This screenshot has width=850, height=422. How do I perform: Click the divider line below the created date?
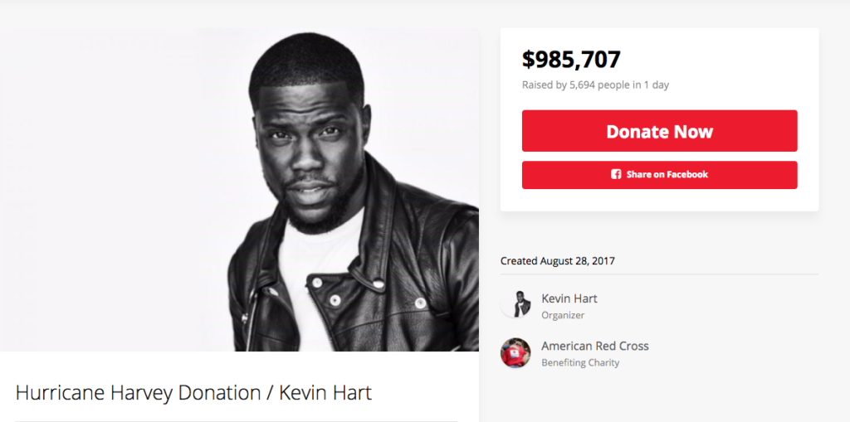tap(659, 274)
